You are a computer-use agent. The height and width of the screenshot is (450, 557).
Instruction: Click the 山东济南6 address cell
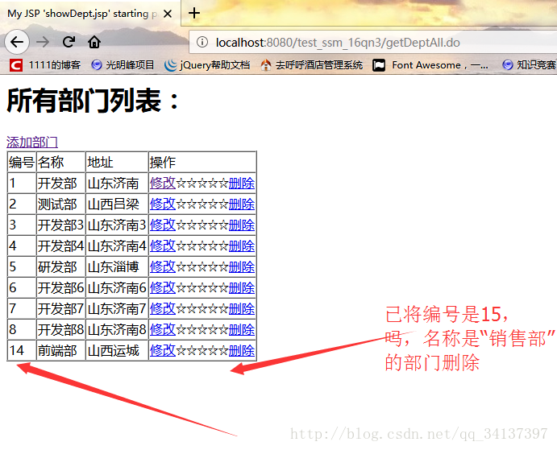(x=117, y=288)
